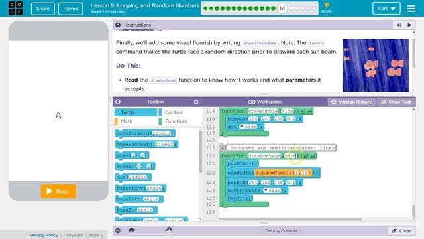Screen dimensions: 424x239
Task: Click the turtle sprite on the canvas
Action: [58, 115]
